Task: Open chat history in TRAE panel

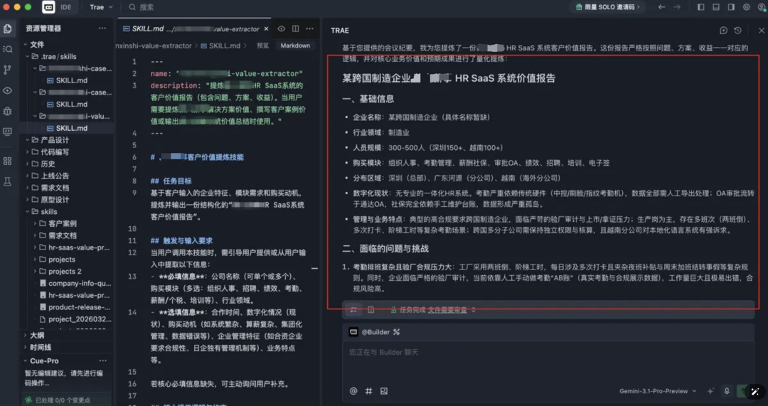Action: click(737, 31)
